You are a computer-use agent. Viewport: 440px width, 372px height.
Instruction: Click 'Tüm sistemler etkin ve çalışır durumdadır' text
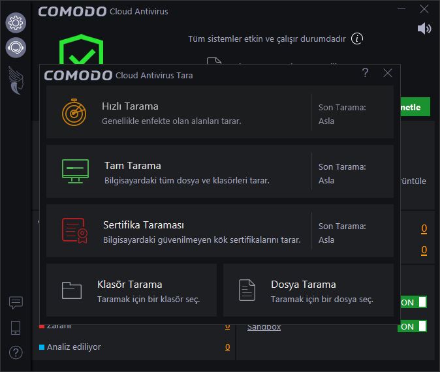pos(266,39)
